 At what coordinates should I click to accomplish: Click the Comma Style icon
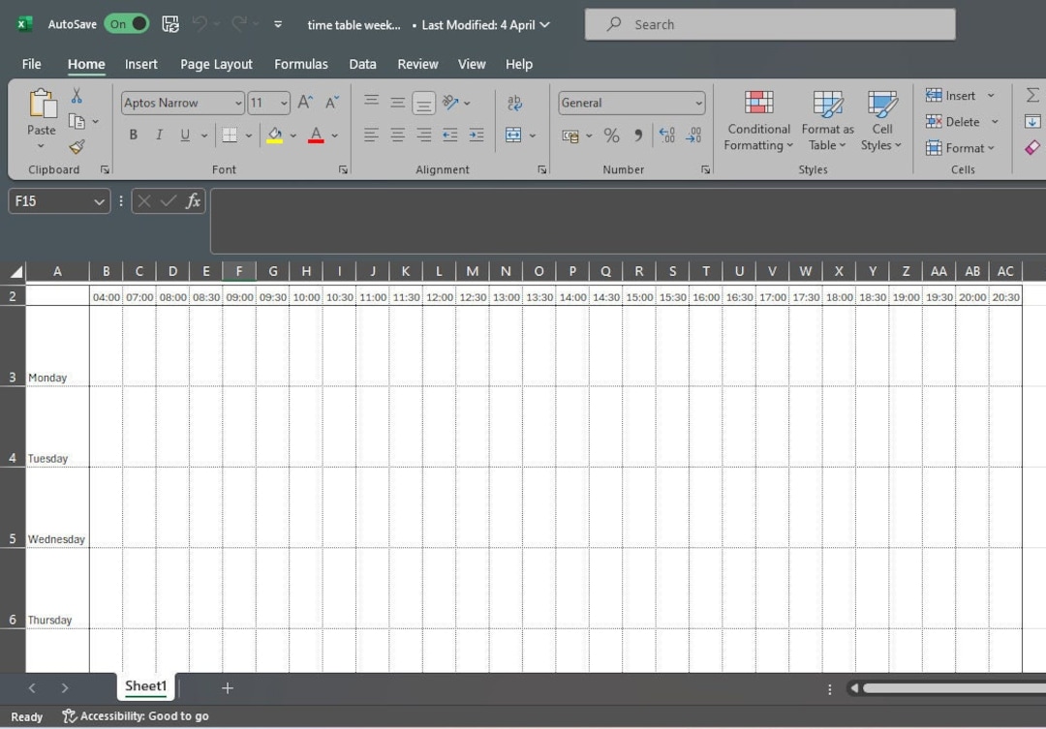[637, 136]
